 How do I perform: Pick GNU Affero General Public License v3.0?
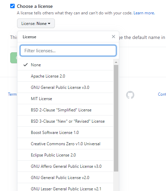(65, 166)
